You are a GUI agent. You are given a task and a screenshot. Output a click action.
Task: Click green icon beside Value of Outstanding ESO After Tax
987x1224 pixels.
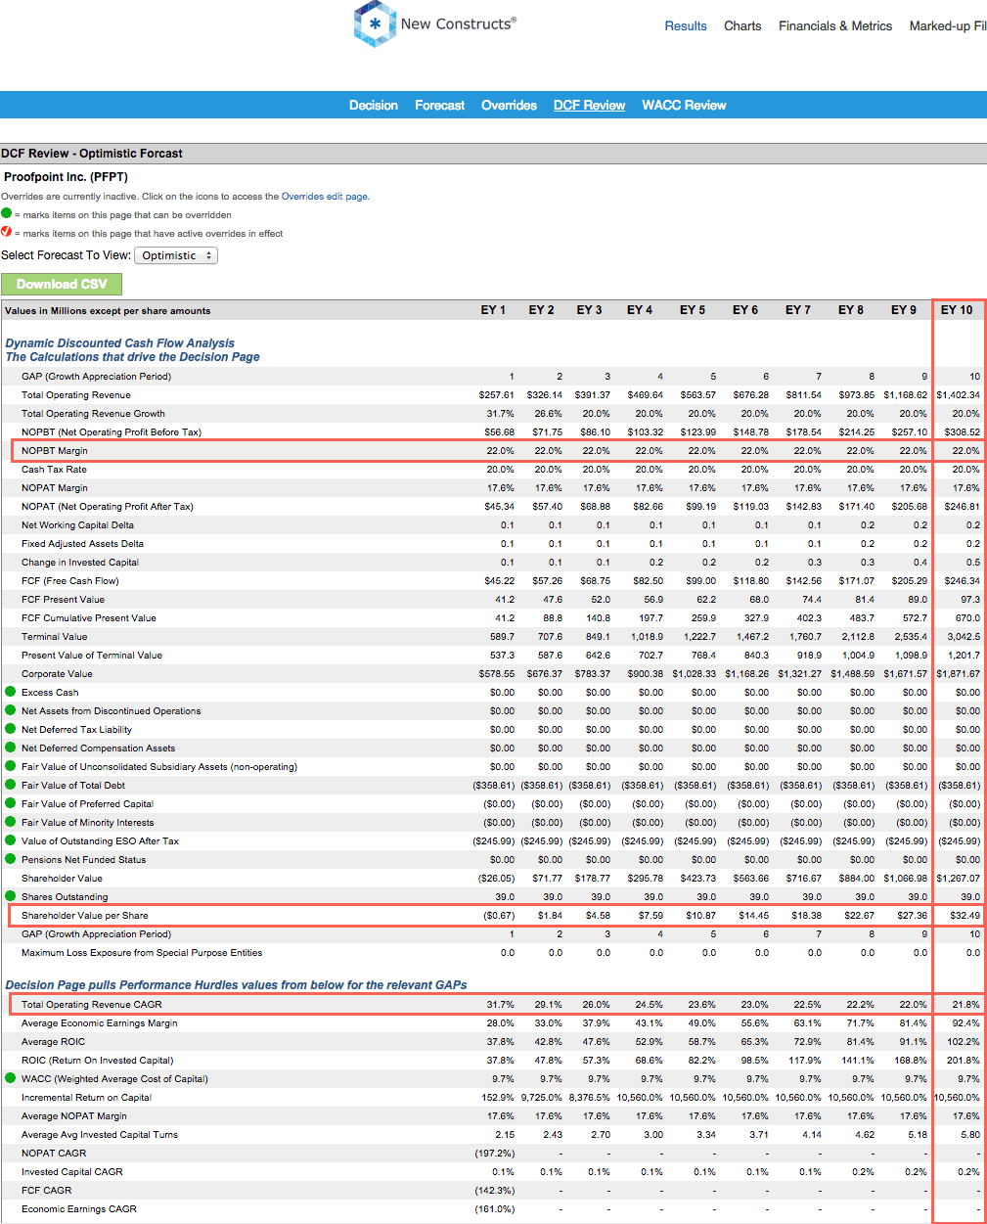click(x=11, y=840)
